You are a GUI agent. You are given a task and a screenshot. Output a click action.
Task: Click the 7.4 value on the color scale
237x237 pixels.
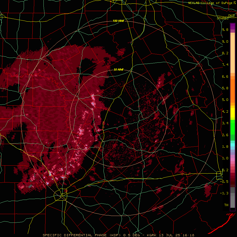225,65
